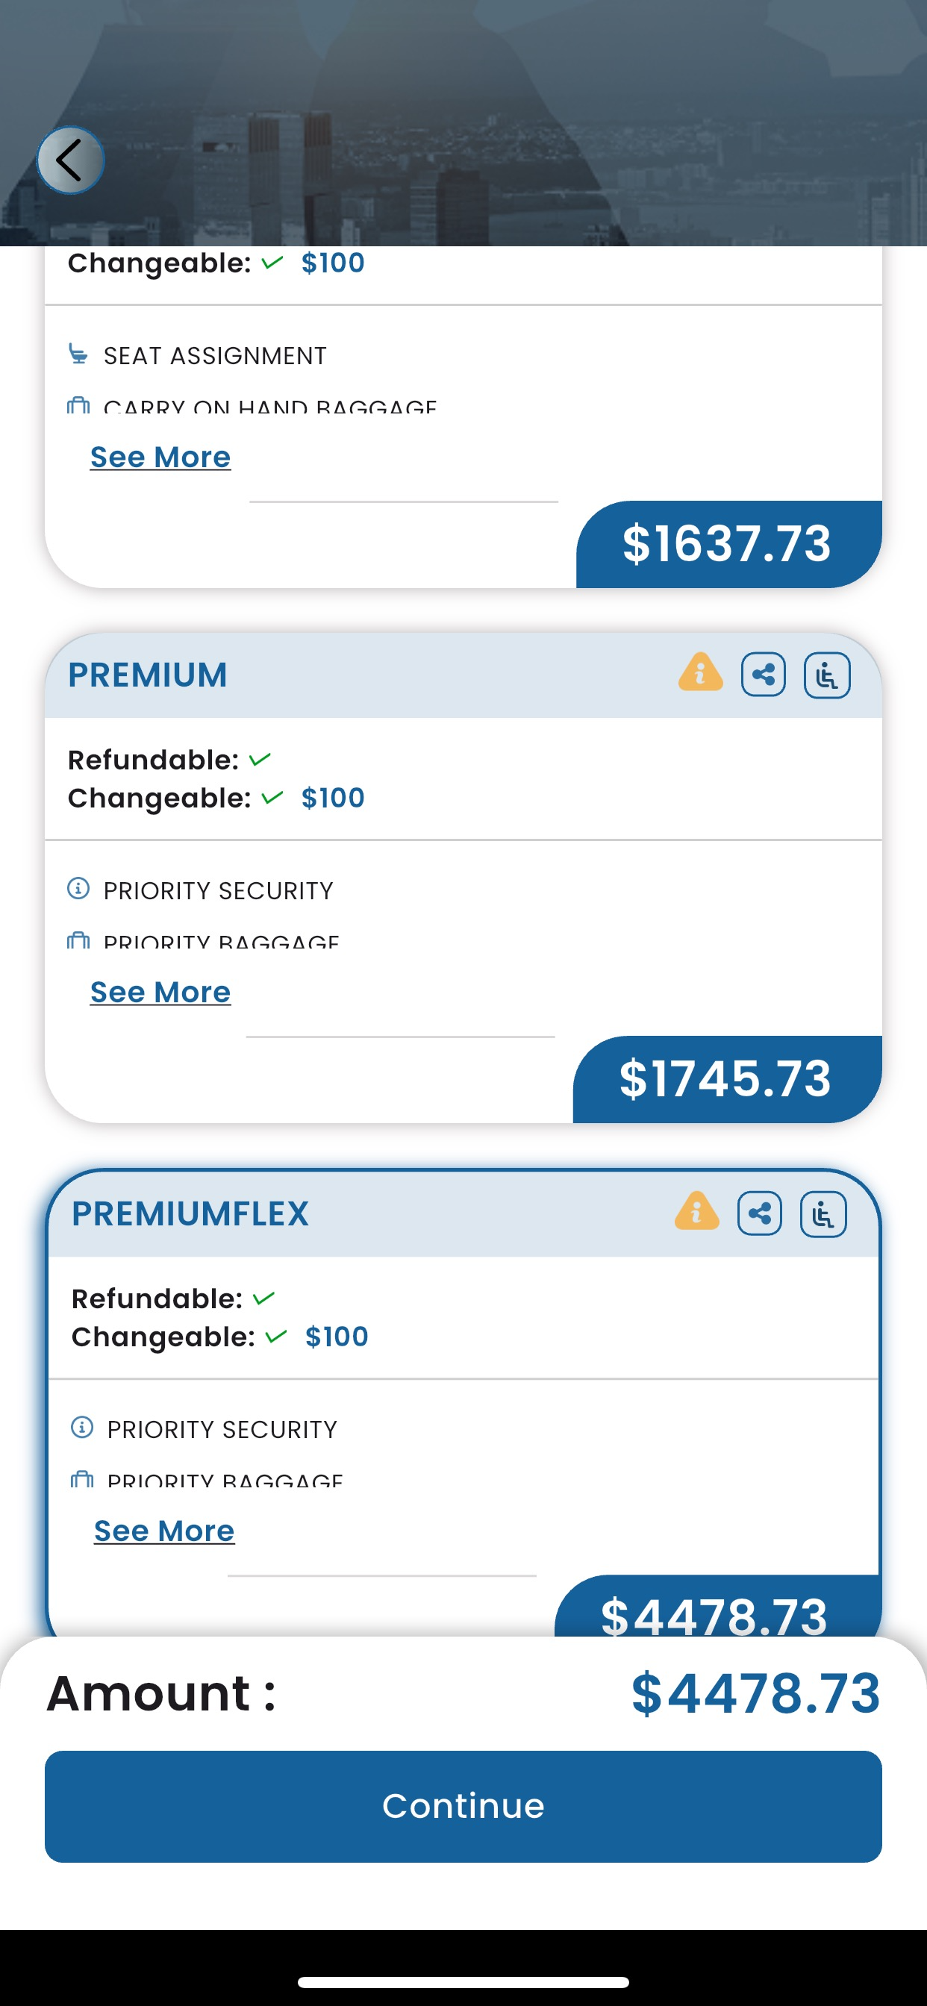Screen dimensions: 927x2006
Task: Tap the PREMIUM fare card title
Action: (148, 675)
